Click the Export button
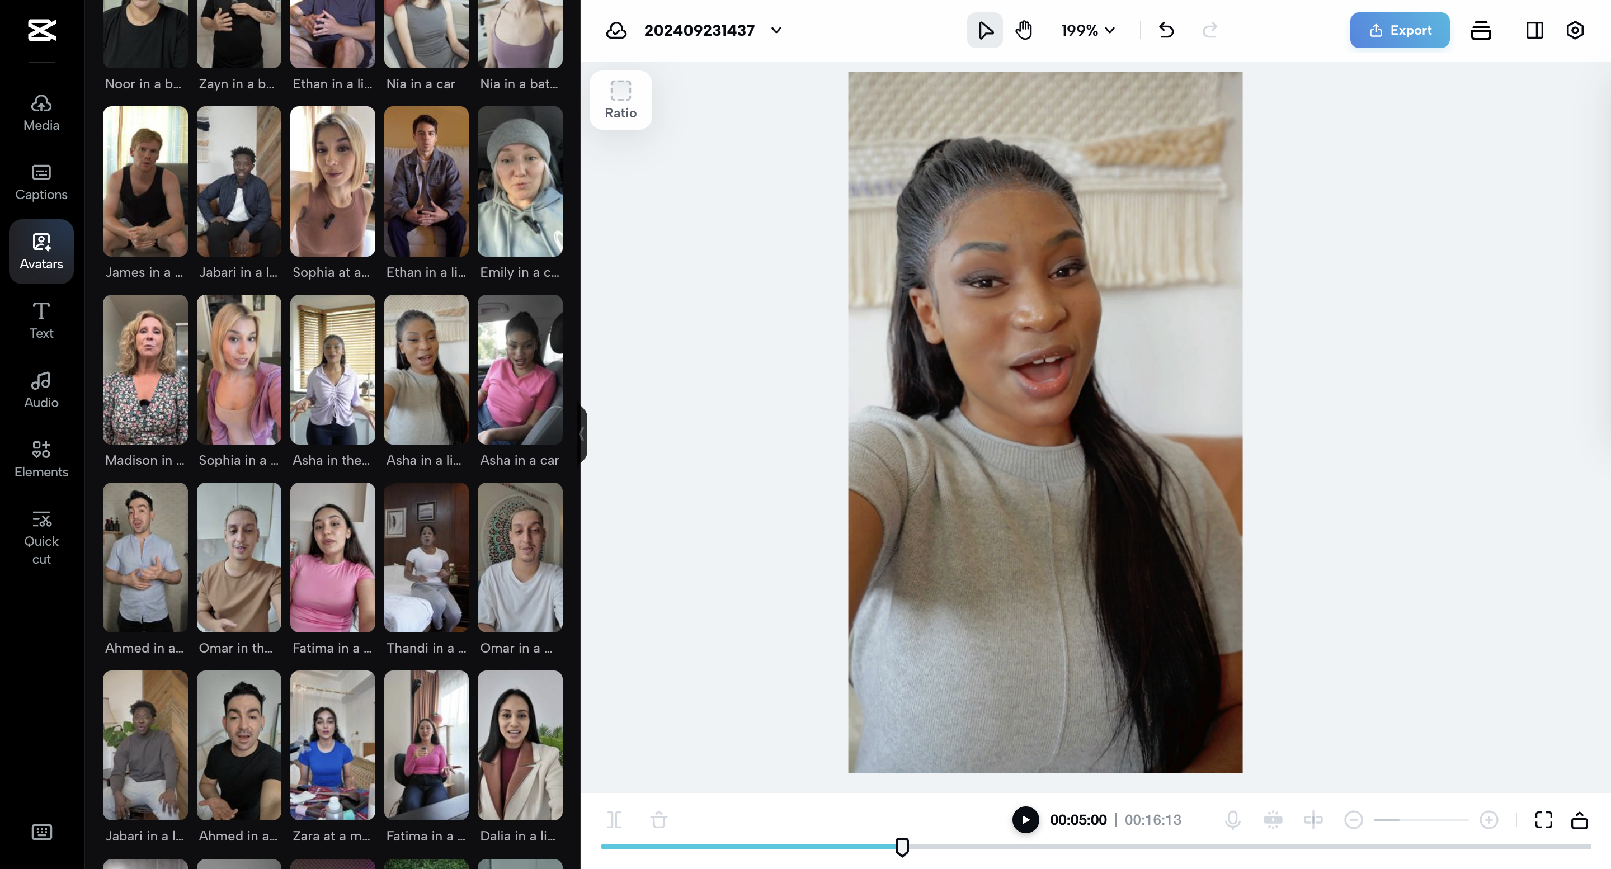Image resolution: width=1611 pixels, height=869 pixels. pyautogui.click(x=1399, y=30)
